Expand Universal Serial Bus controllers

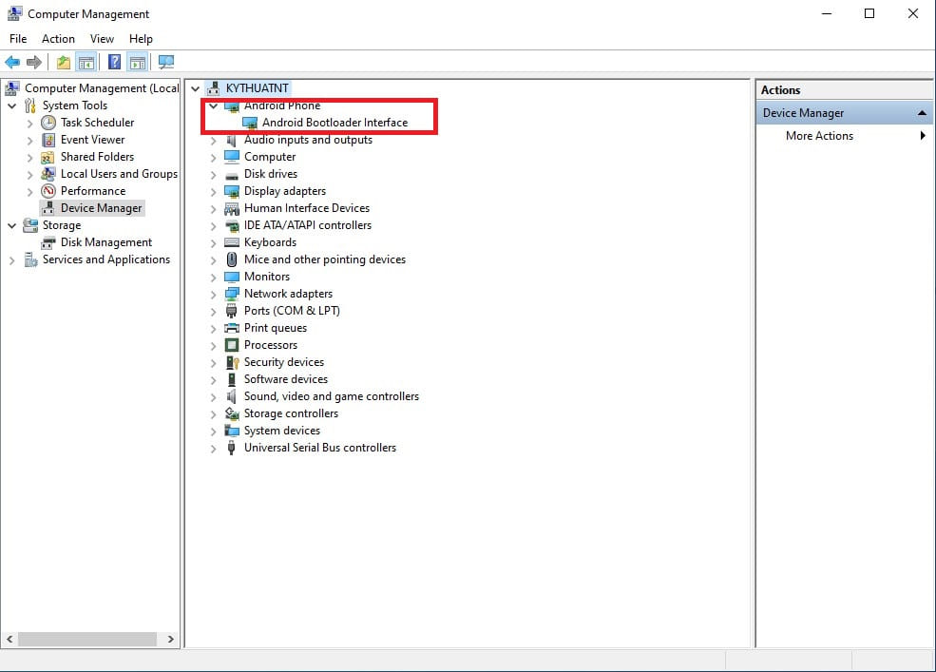(x=213, y=449)
